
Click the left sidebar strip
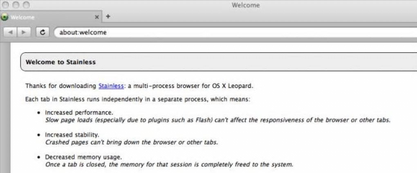pyautogui.click(x=4, y=106)
